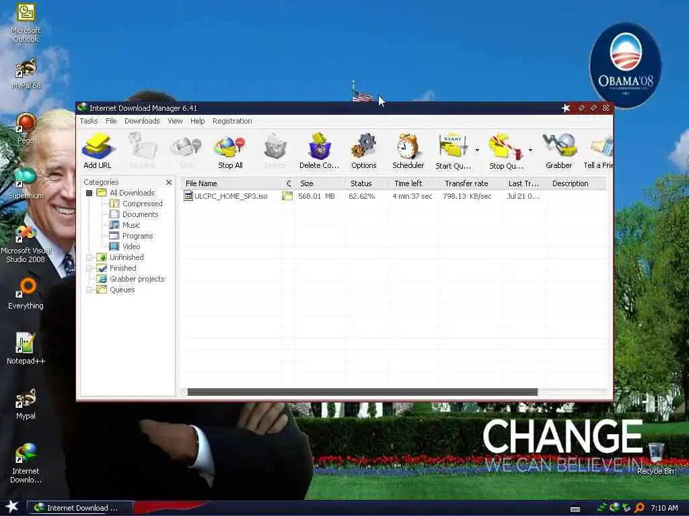Open the Notepad++ desktop icon

[26, 349]
